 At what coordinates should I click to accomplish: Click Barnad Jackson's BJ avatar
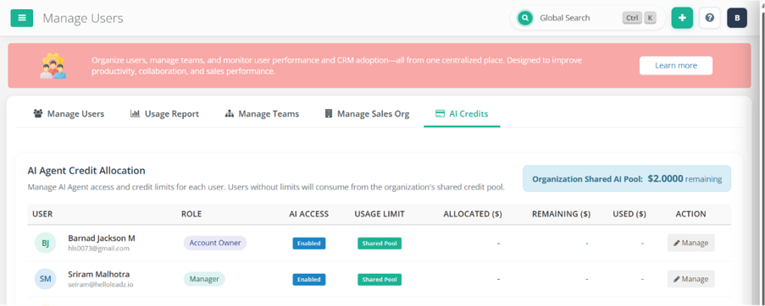click(x=46, y=243)
